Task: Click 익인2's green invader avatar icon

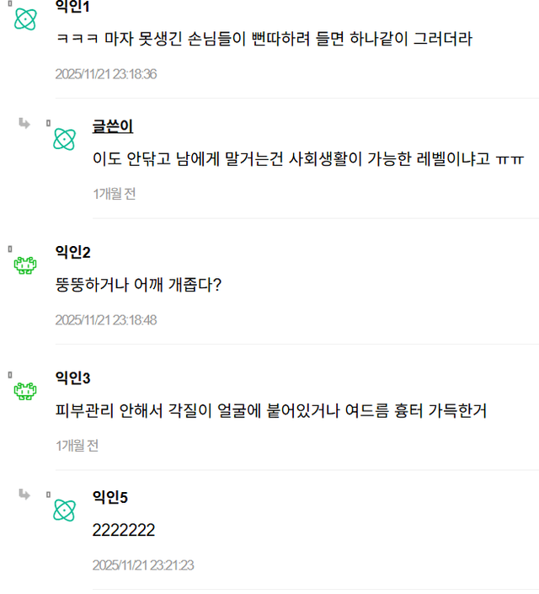Action: point(26,265)
